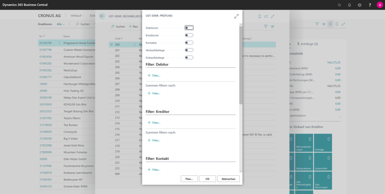Switch the Kreditoren list view layout
The image size is (385, 194).
coord(324,24)
